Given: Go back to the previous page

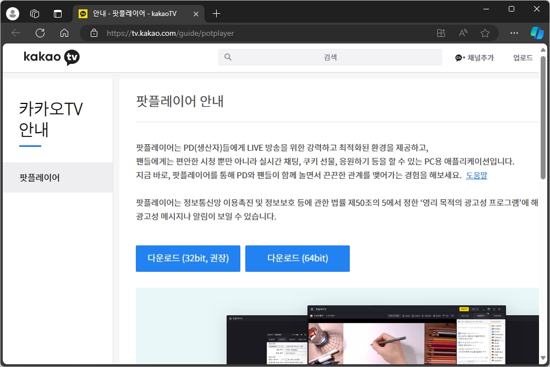Looking at the screenshot, I should pos(16,33).
